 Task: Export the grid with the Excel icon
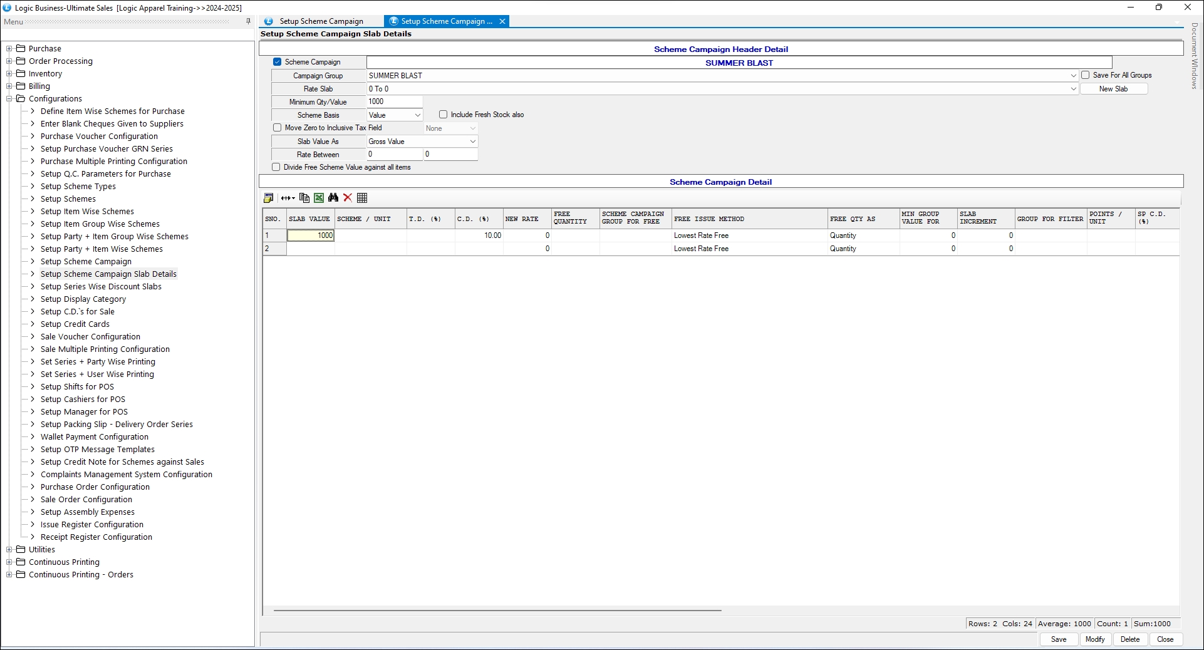(319, 198)
